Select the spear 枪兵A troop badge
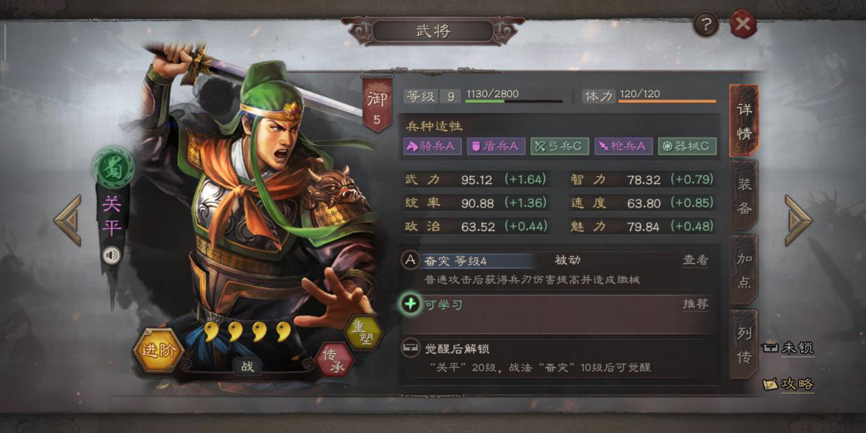Image resolution: width=866 pixels, height=433 pixels. 622,146
